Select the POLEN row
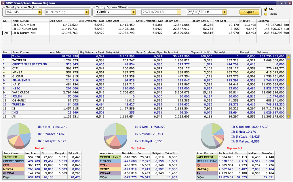This screenshot has width=293, height=182. point(144,97)
